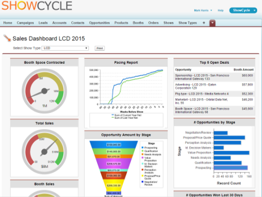Screen dimensions: 262x197
Task: Open the ShowCycle app menu button
Action: (243, 10)
